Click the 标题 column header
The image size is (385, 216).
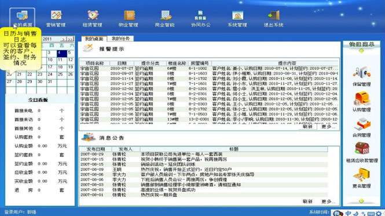click(x=234, y=149)
